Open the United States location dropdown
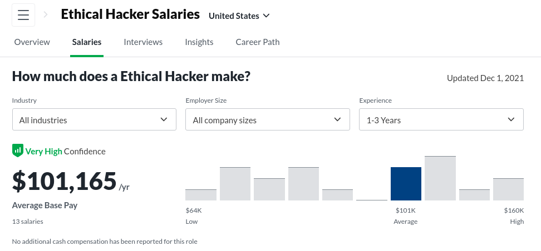Screen dimensions: 541x251 tap(239, 16)
